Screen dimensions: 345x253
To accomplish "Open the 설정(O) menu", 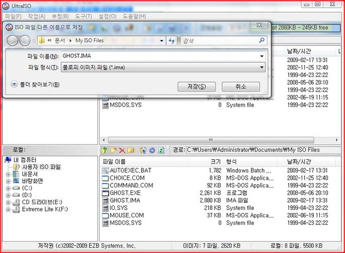I will [107, 16].
